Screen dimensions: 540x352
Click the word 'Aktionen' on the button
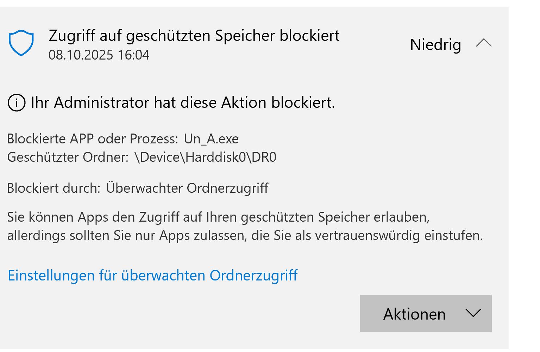click(414, 314)
